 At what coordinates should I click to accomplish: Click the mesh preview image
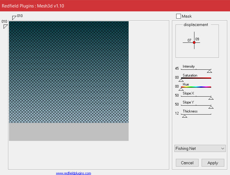coord(69,72)
